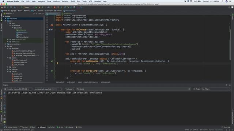Collapse the values folder in project tree

[x=8, y=72]
